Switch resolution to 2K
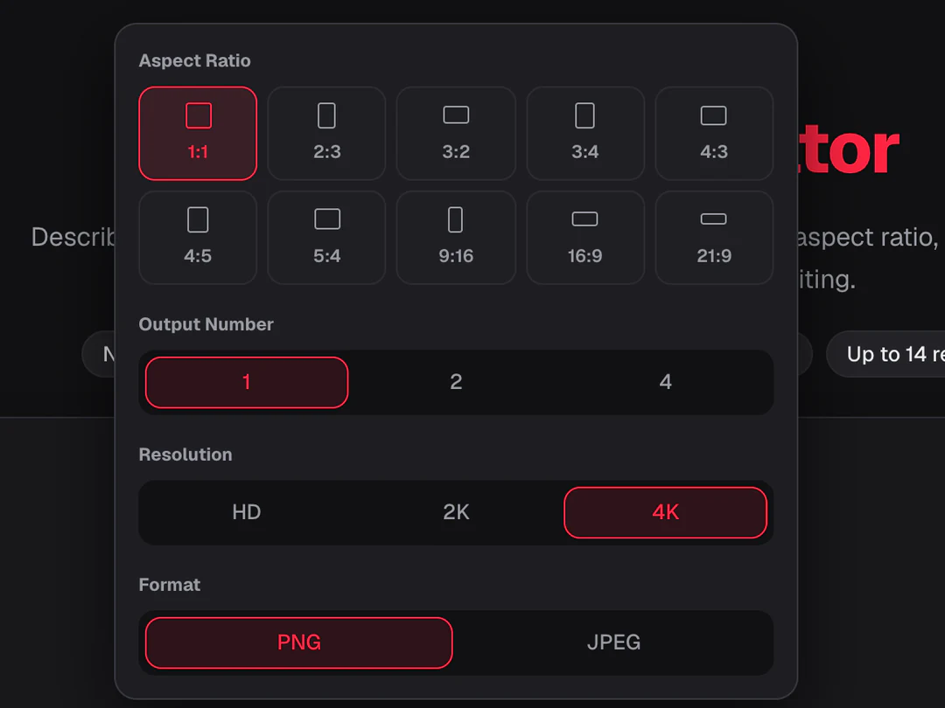This screenshot has width=945, height=708. 456,512
